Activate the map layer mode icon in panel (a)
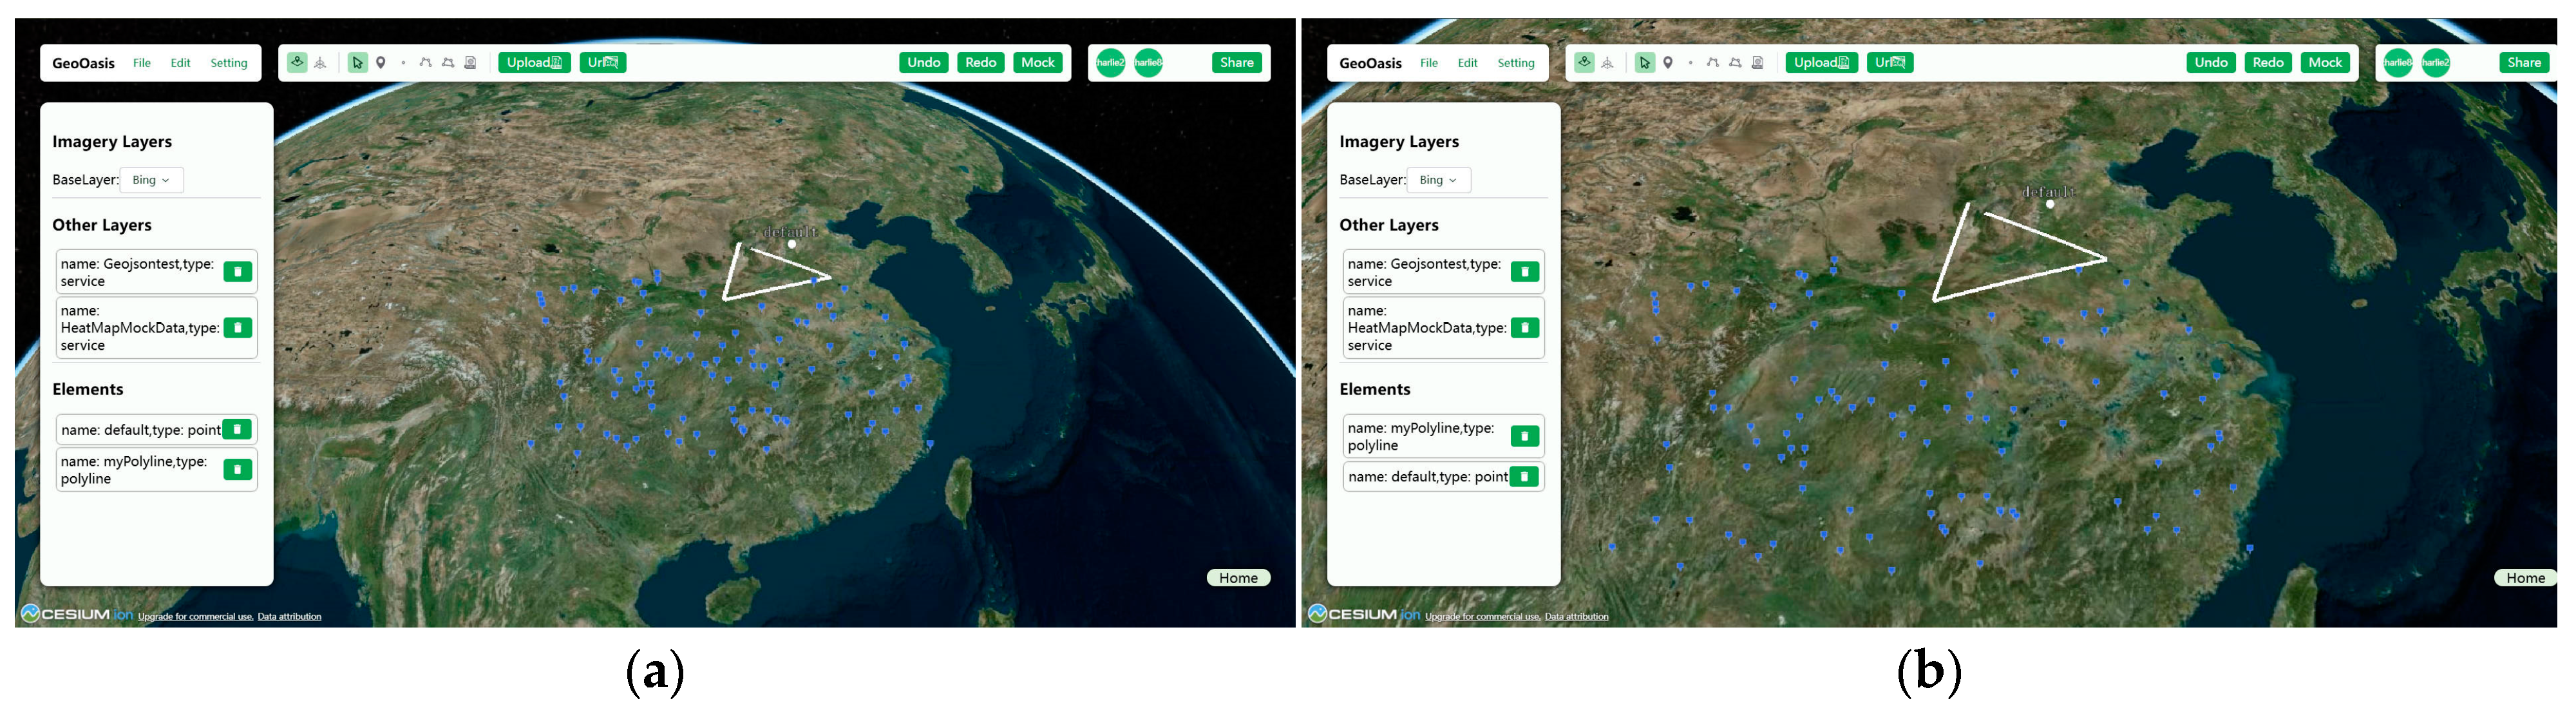The image size is (2576, 710). [x=297, y=62]
